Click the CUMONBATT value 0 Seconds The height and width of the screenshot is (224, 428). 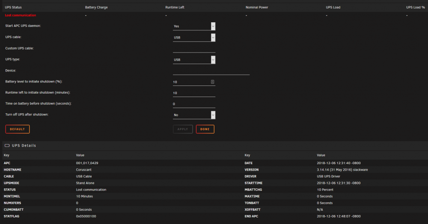point(84,210)
